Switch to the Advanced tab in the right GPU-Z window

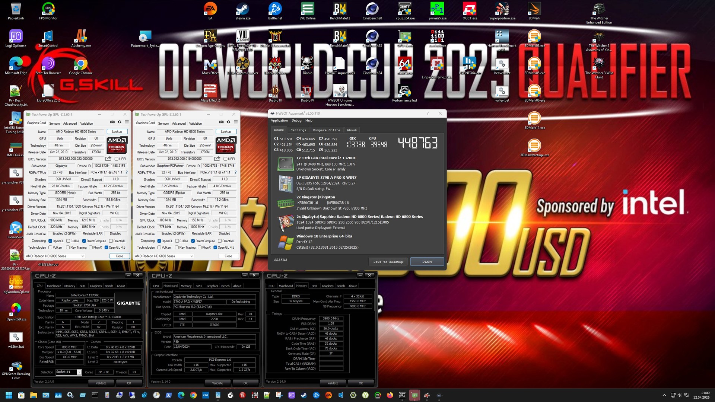click(x=179, y=124)
